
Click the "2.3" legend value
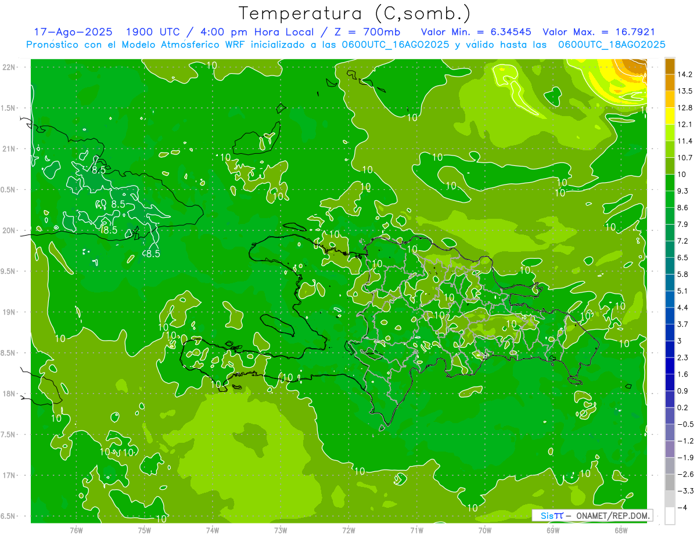(x=682, y=358)
